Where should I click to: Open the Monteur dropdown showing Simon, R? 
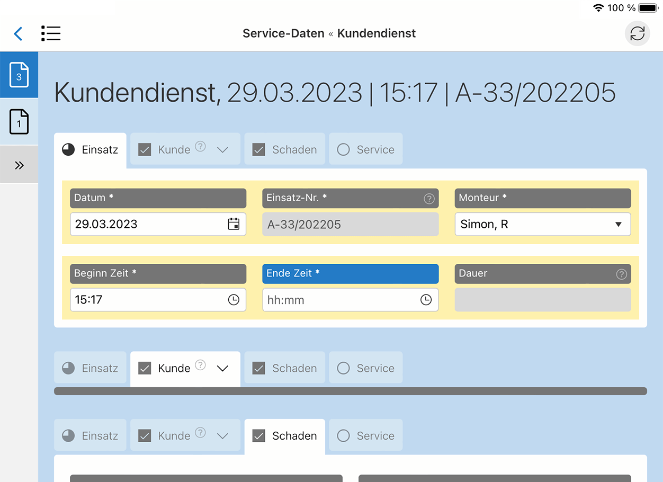(543, 224)
